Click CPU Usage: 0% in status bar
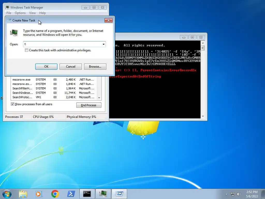Viewport: 265px width, 199px height. tap(43, 117)
